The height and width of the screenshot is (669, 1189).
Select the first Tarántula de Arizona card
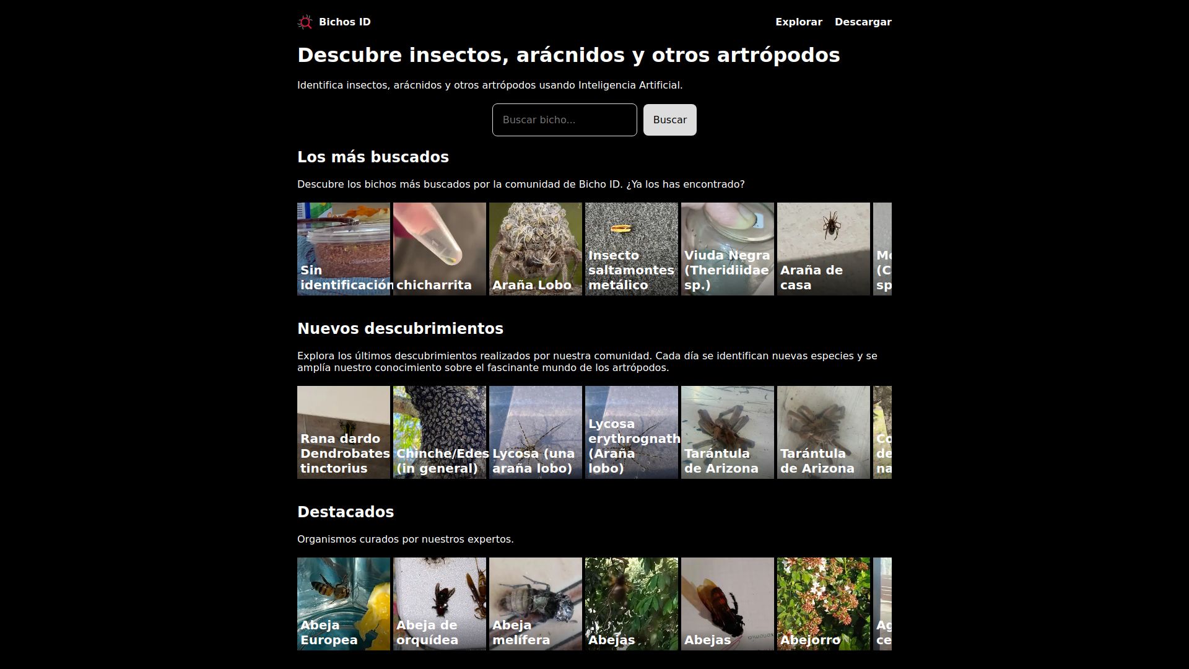(728, 432)
